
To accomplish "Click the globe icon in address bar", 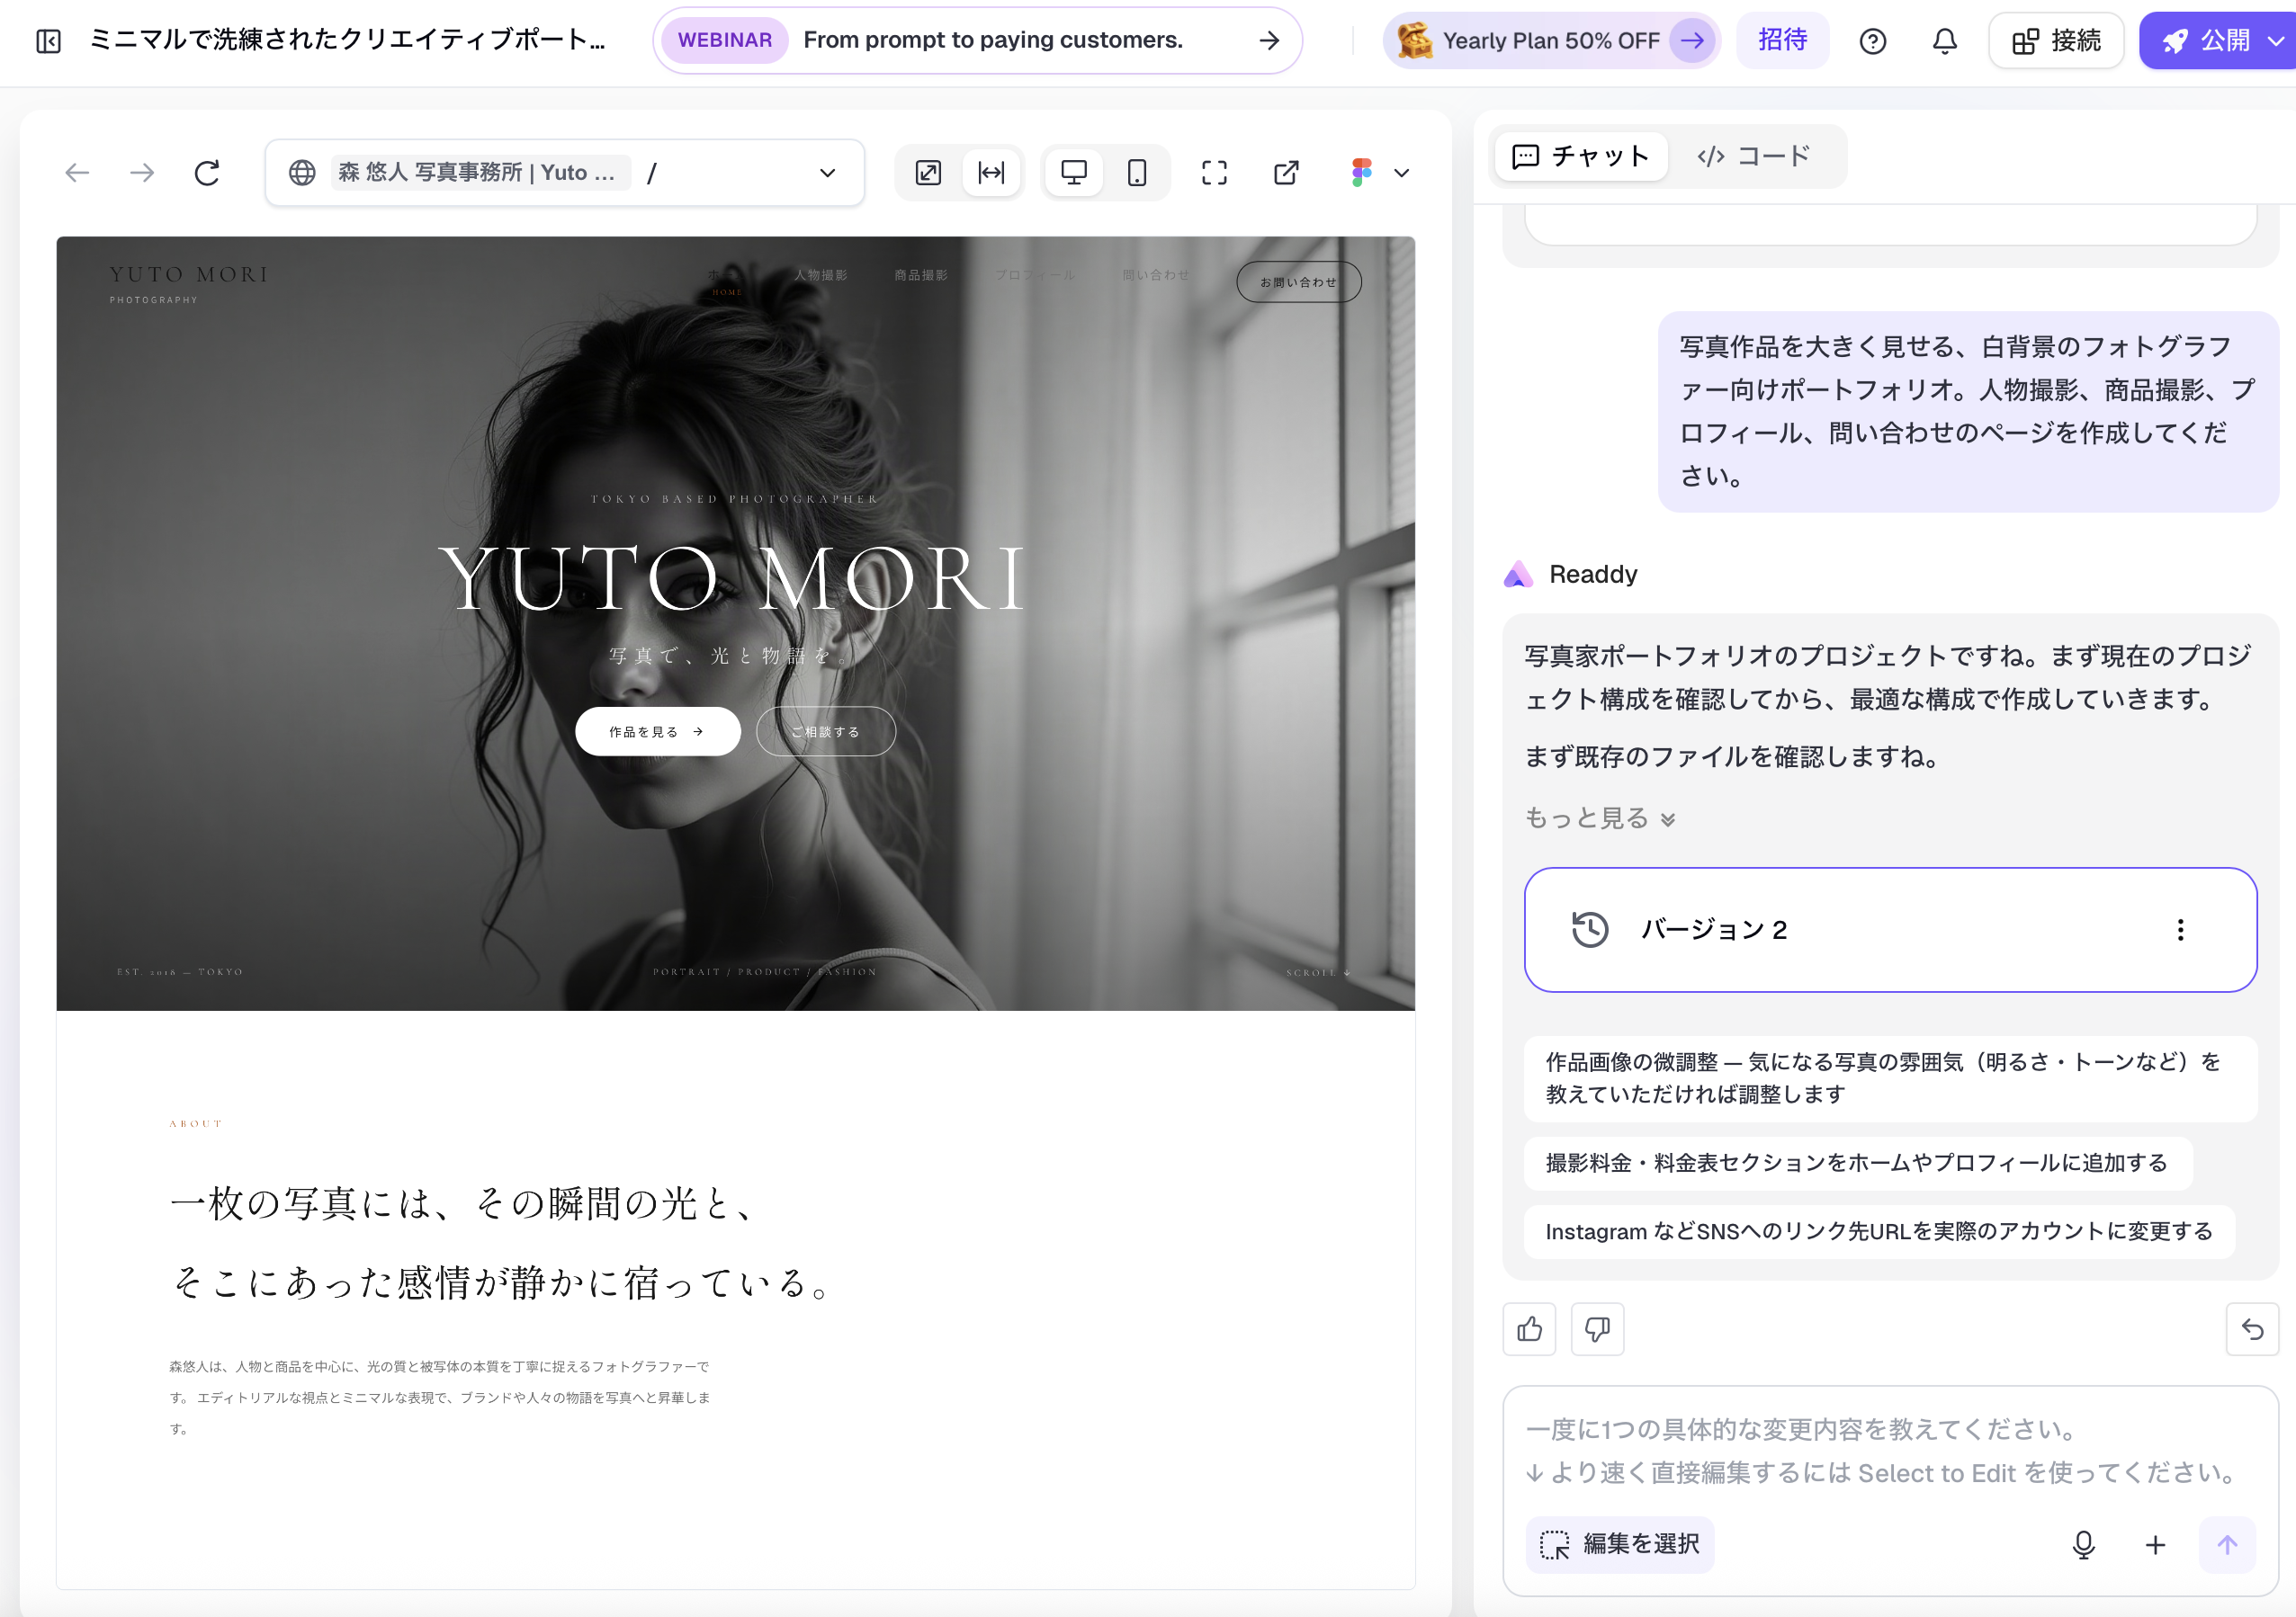I will point(302,173).
